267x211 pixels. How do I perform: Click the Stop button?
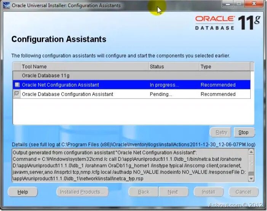point(244,132)
